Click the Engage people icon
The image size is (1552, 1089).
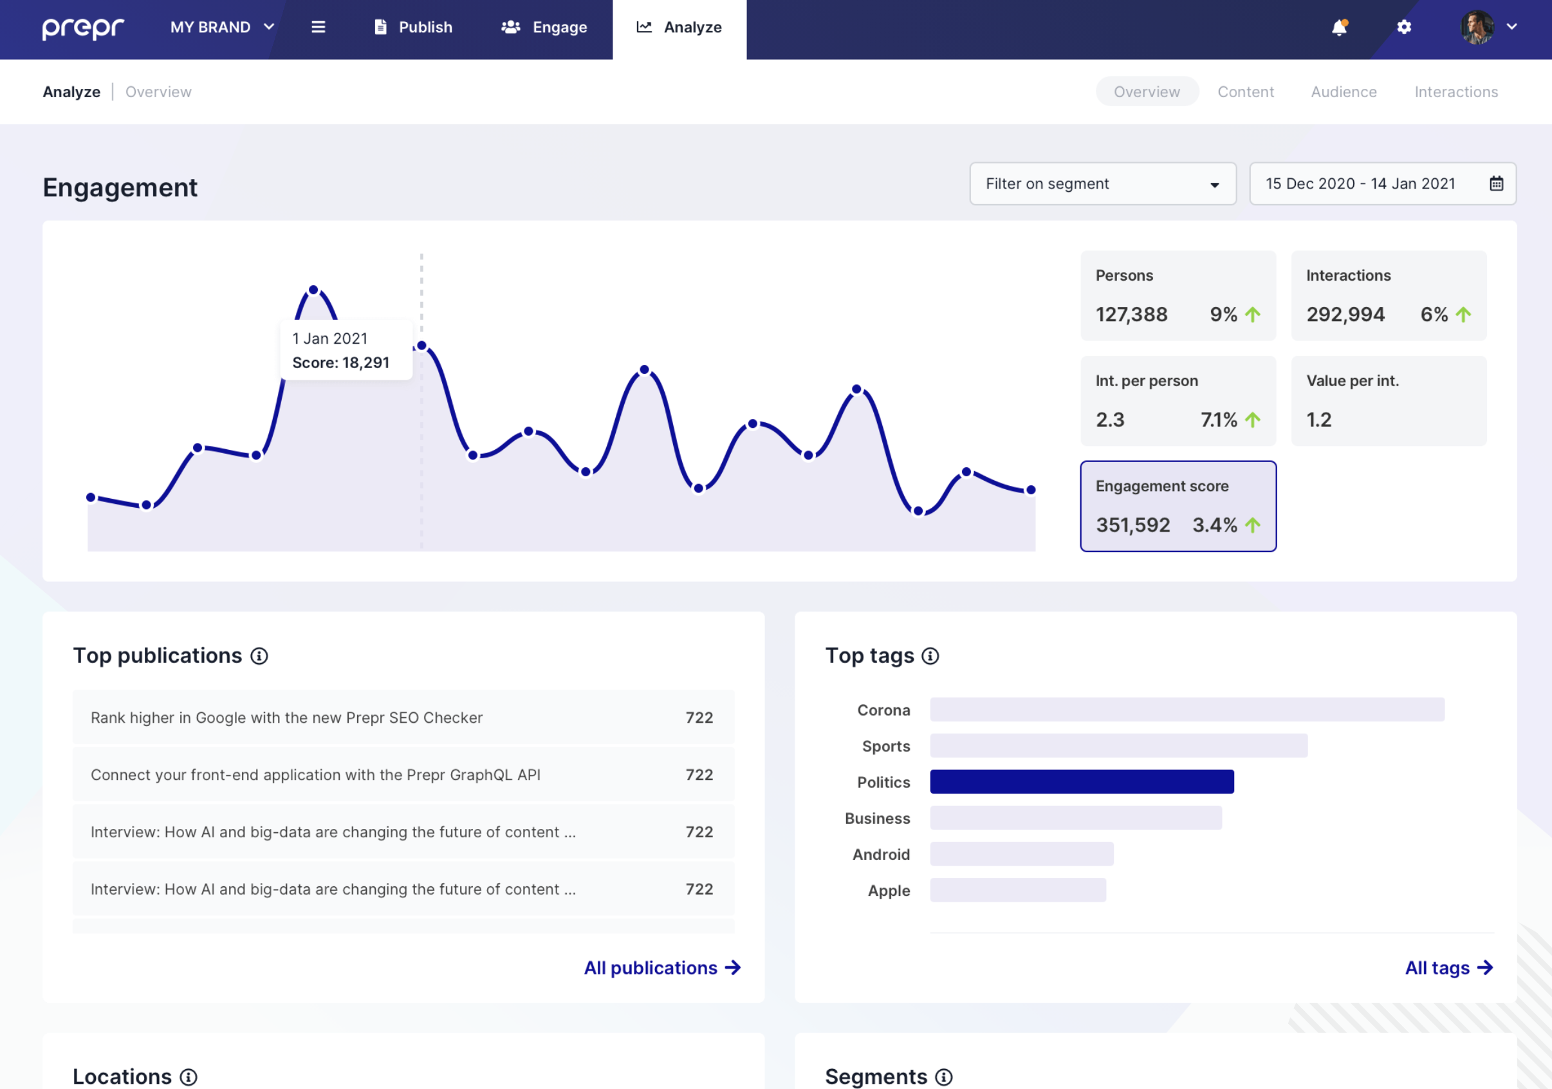pos(510,26)
